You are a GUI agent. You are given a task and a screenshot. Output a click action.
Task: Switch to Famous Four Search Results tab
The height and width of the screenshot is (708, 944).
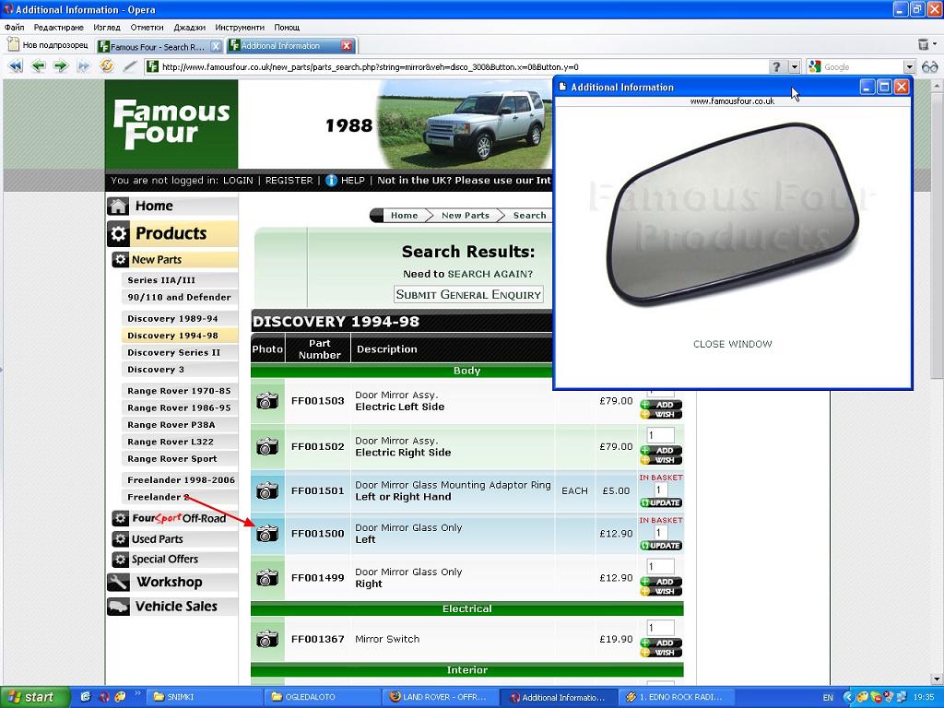[157, 46]
